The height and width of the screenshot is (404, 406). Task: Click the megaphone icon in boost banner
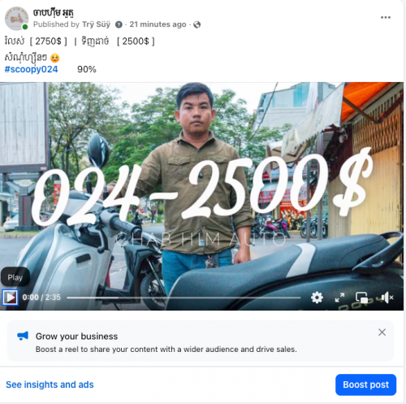pos(23,336)
